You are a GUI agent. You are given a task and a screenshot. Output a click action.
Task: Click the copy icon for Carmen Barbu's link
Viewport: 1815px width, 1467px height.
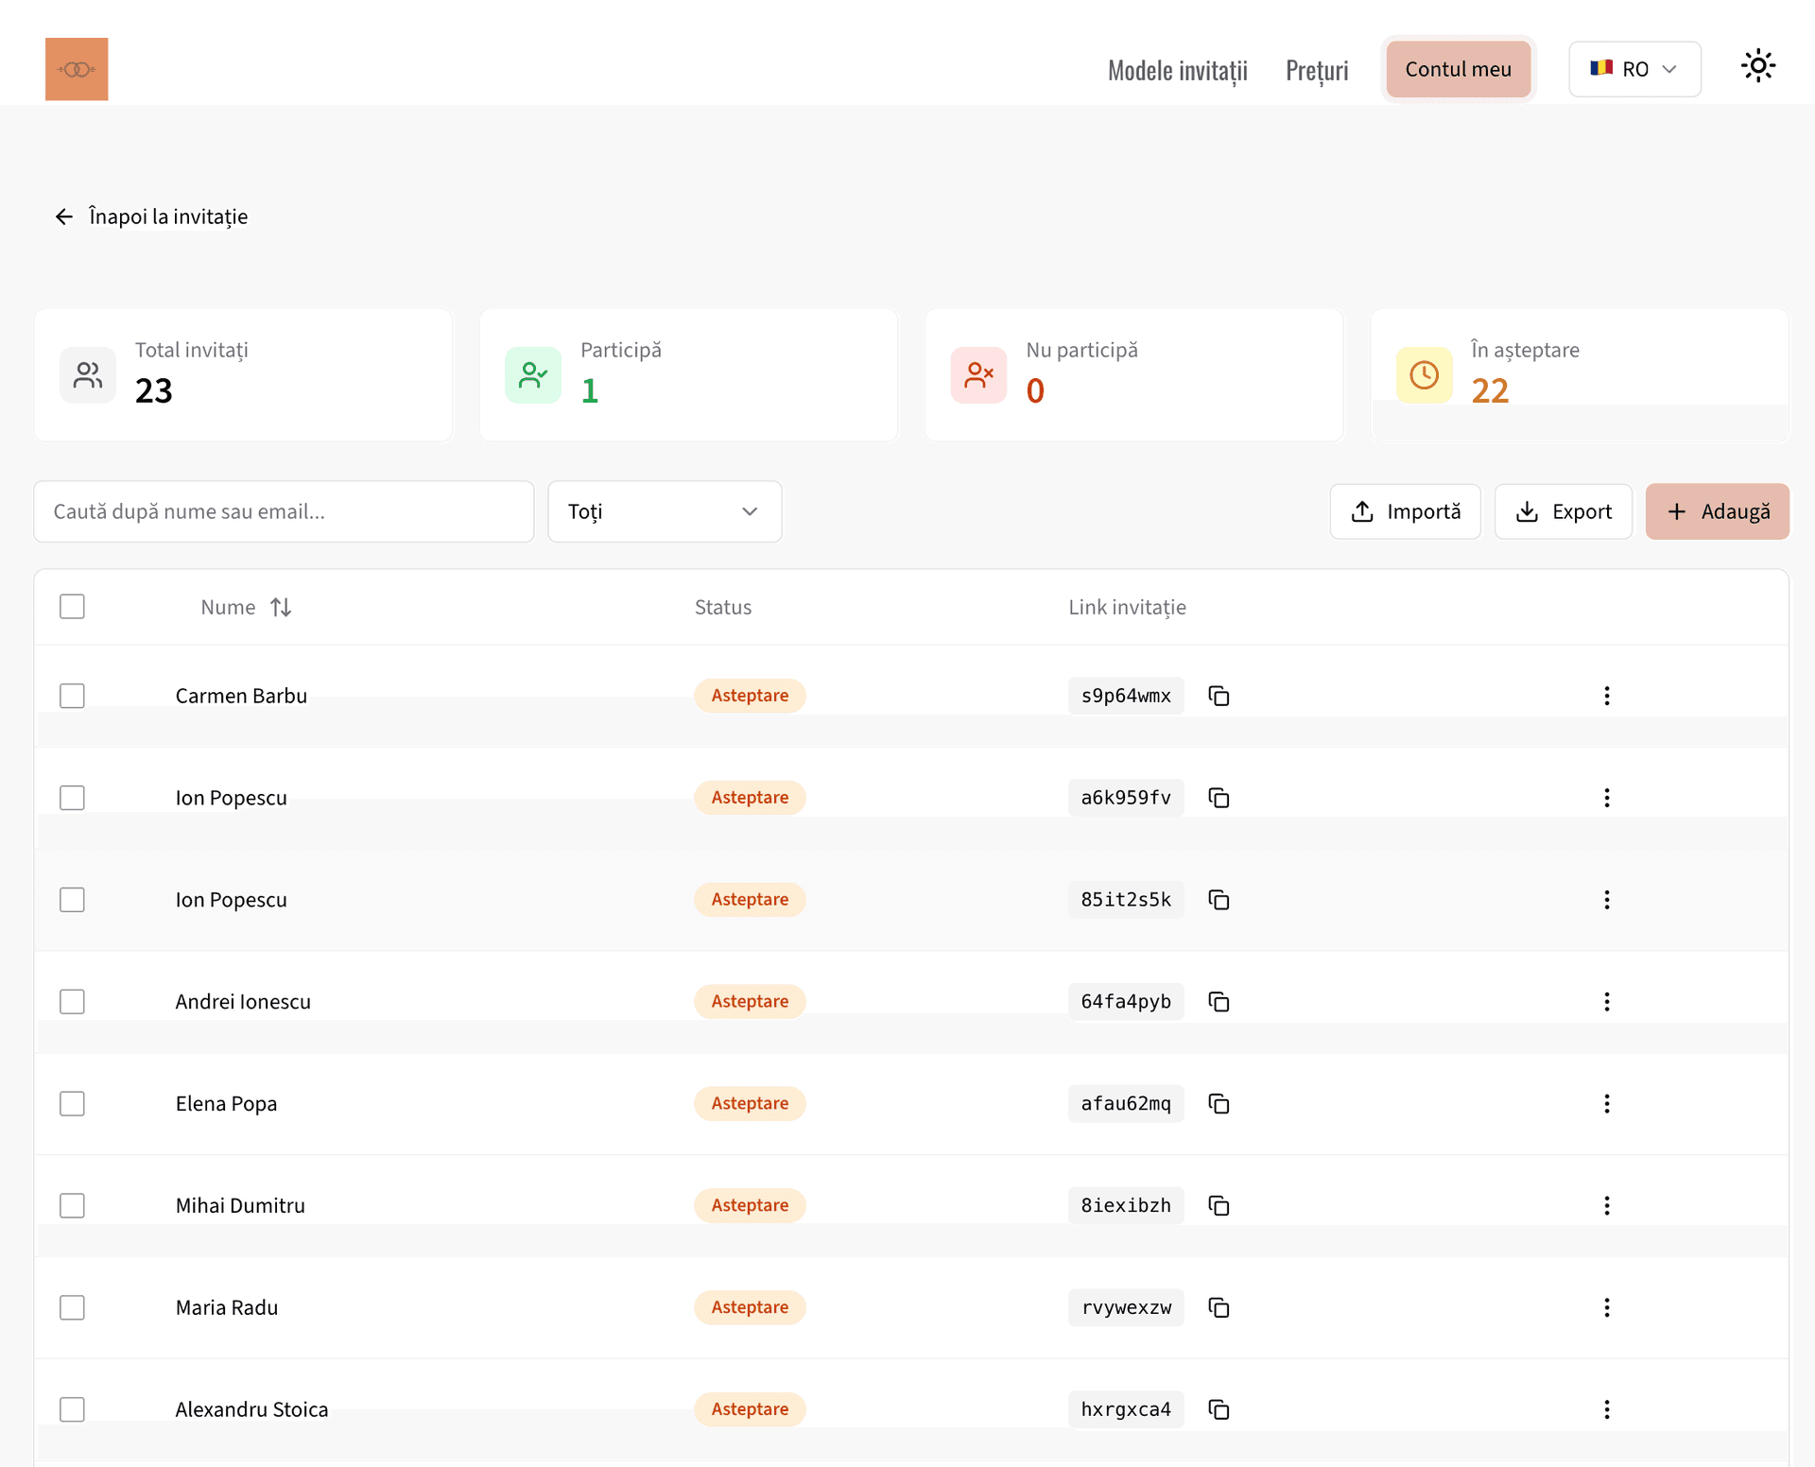(1219, 695)
